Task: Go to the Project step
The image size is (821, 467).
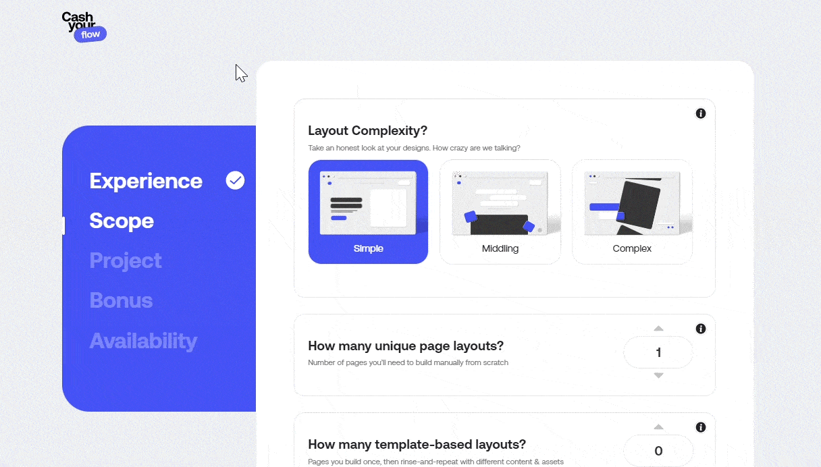Action: coord(126,260)
